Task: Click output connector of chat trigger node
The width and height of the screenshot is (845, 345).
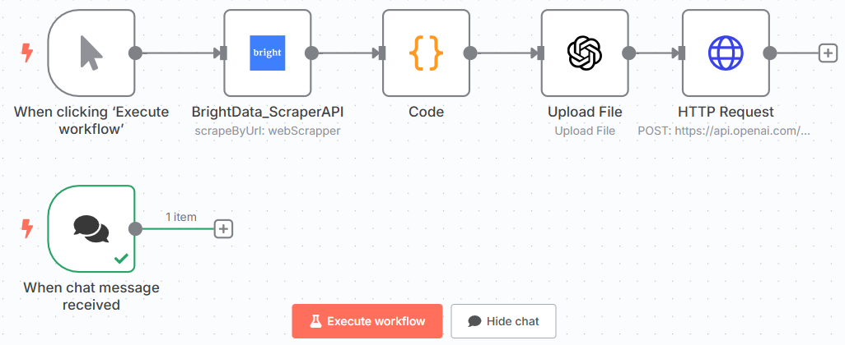Action: (x=135, y=229)
